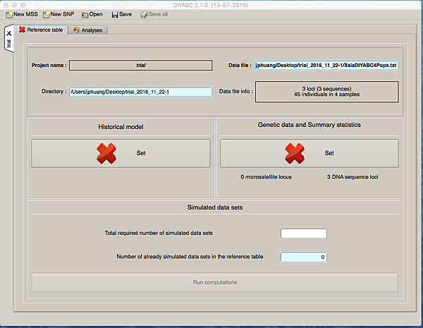Set Genetic data and Summary statistics
The width and height of the screenshot is (423, 328).
tap(309, 153)
